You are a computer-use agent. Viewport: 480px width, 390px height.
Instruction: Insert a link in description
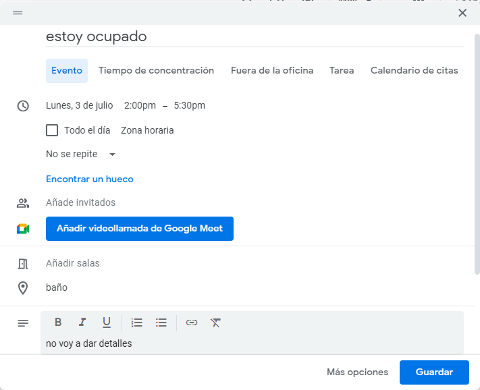coord(192,323)
